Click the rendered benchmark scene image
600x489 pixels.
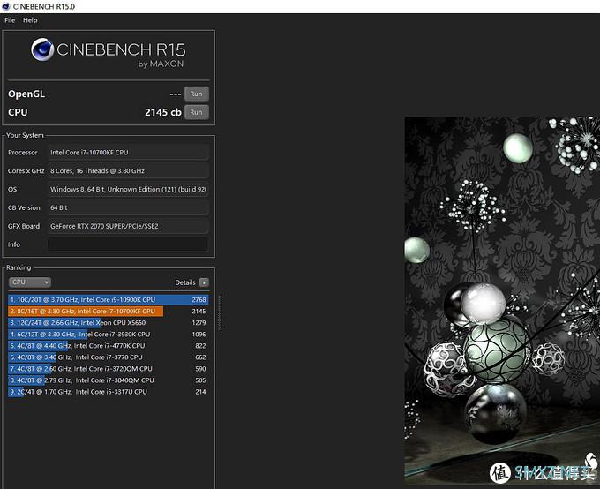click(x=502, y=301)
